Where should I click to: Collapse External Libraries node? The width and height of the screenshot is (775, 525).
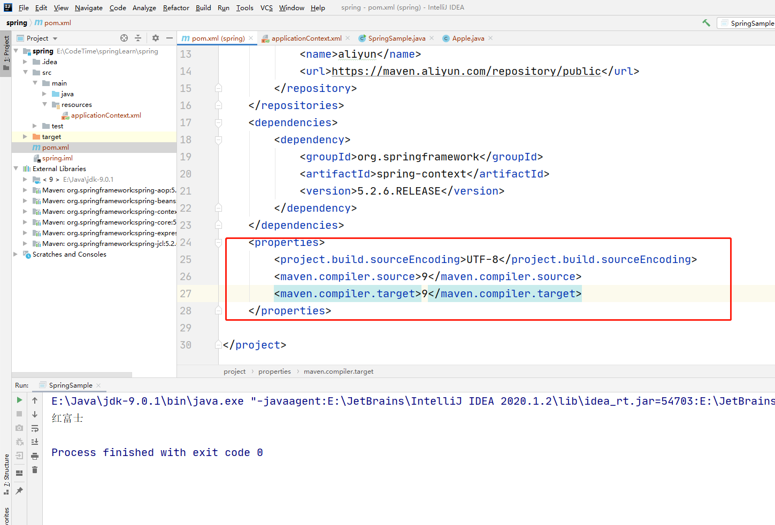pos(16,169)
